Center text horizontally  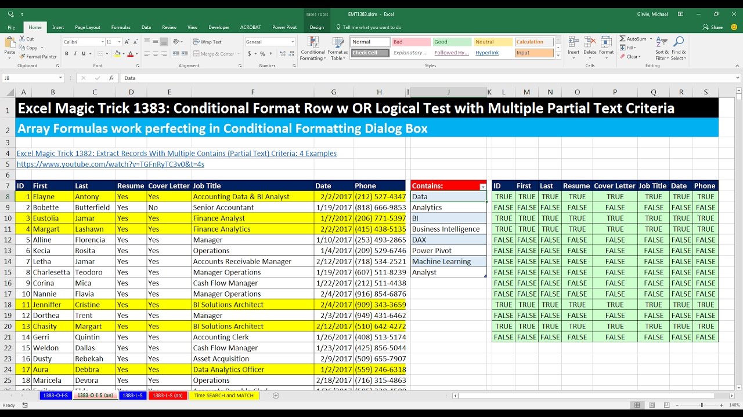(156, 54)
